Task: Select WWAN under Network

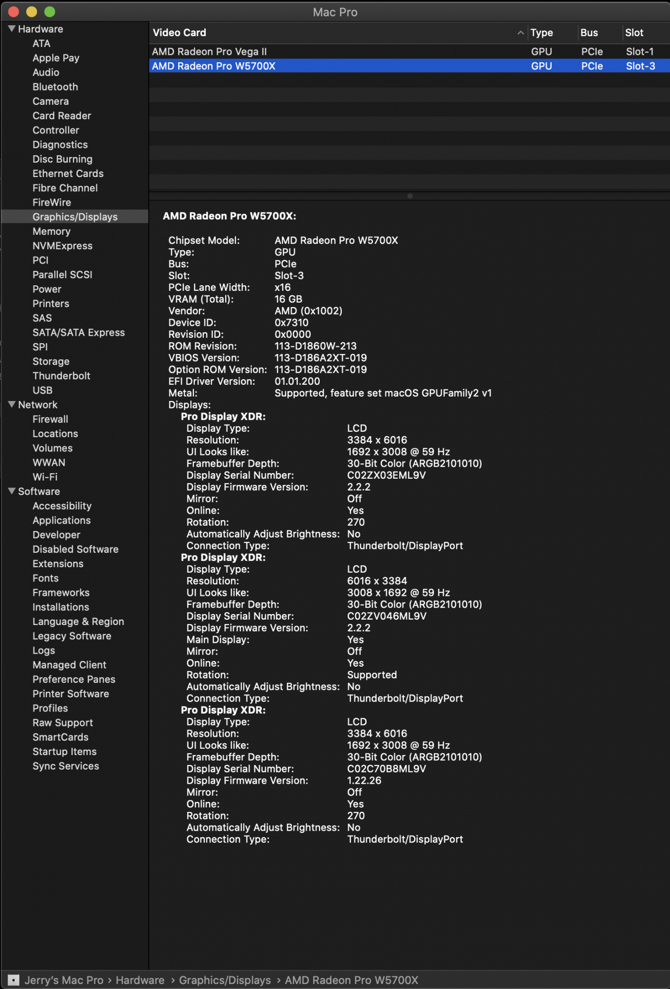Action: tap(49, 462)
